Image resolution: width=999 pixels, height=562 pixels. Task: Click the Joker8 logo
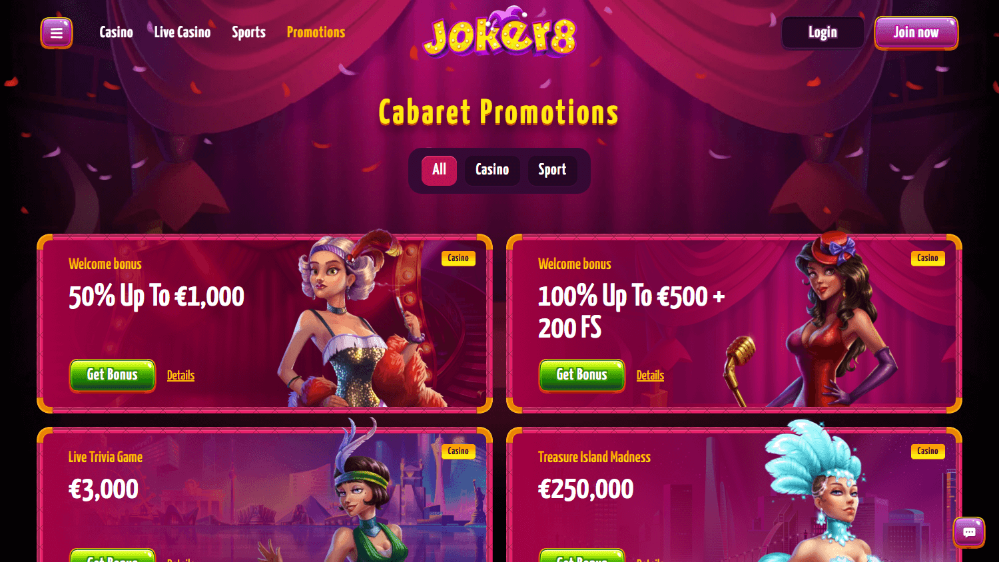point(499,32)
